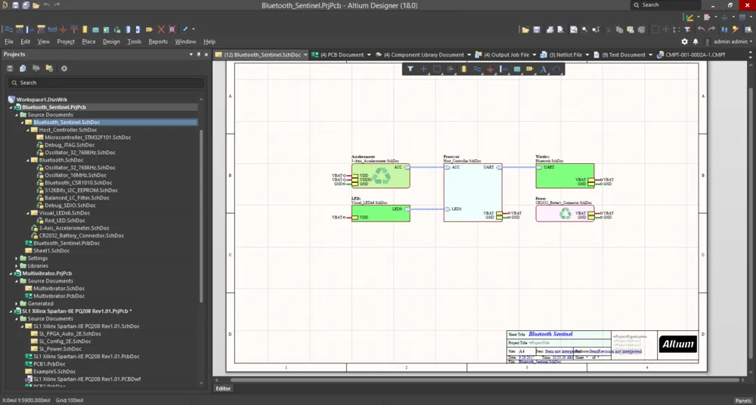The height and width of the screenshot is (405, 756).
Task: Open the drawing tools pencil icon
Action: point(185,29)
